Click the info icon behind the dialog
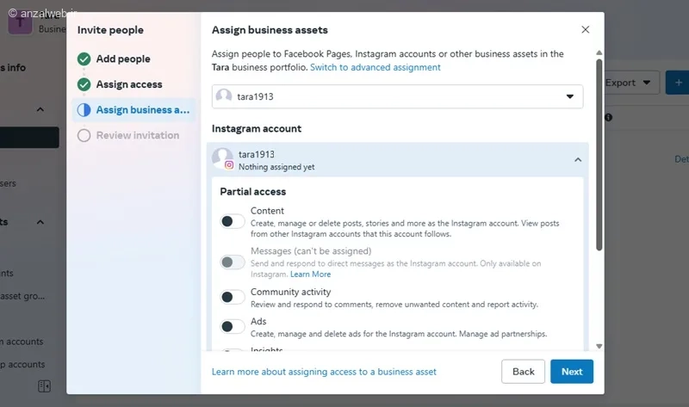Screen dimensions: 689x407 (x=609, y=117)
